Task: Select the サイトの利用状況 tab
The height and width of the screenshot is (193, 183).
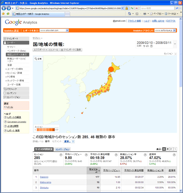Action: point(44,149)
